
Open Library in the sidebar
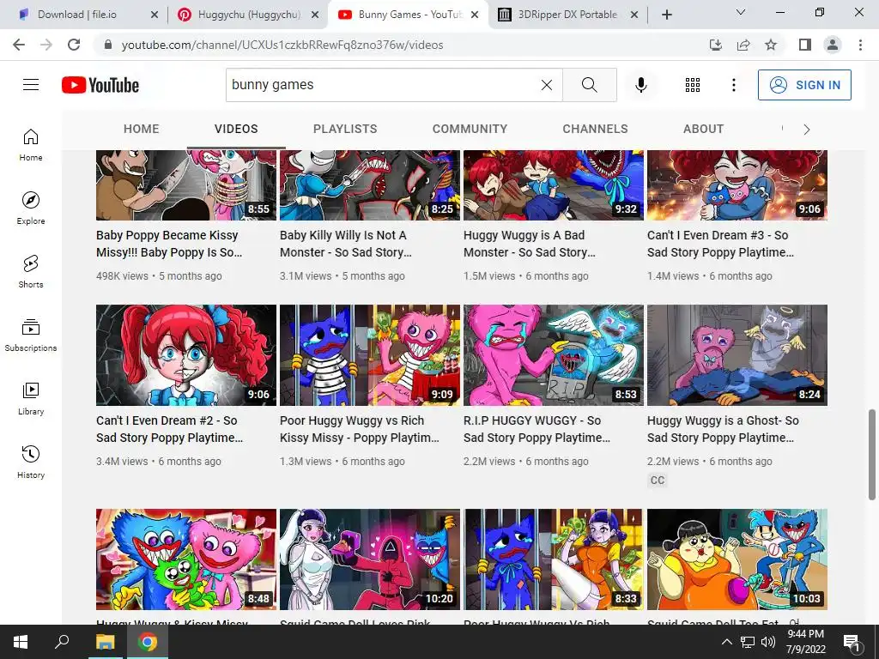[31, 399]
